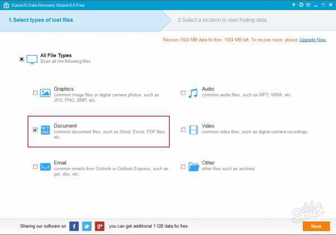Screen dimensions: 336x235
Task: Click the Other folder icon
Action: click(x=194, y=167)
